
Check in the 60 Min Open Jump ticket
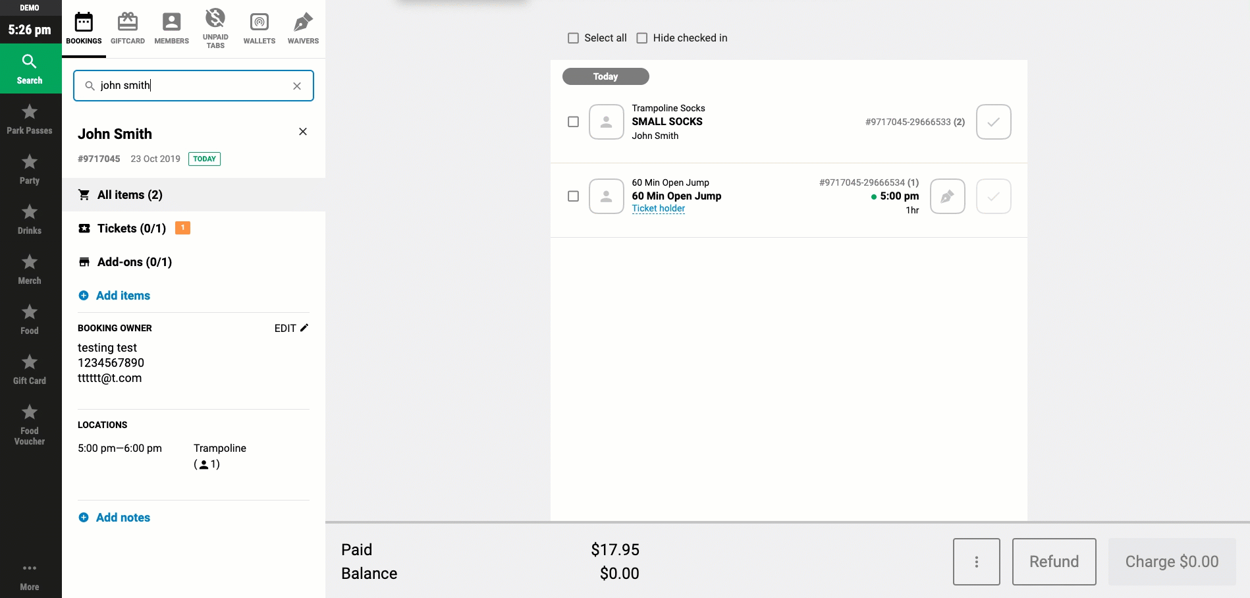coord(994,196)
